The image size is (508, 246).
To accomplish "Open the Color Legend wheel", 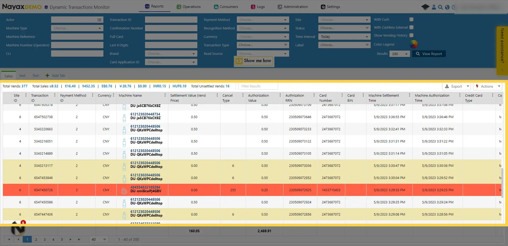I will click(414, 44).
